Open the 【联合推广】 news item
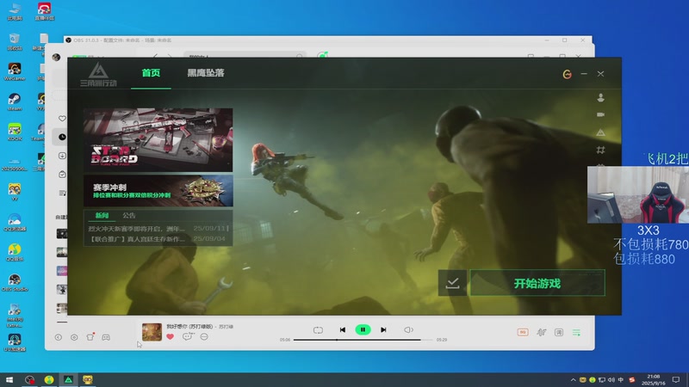Screen dimensions: 689x387 (158, 239)
